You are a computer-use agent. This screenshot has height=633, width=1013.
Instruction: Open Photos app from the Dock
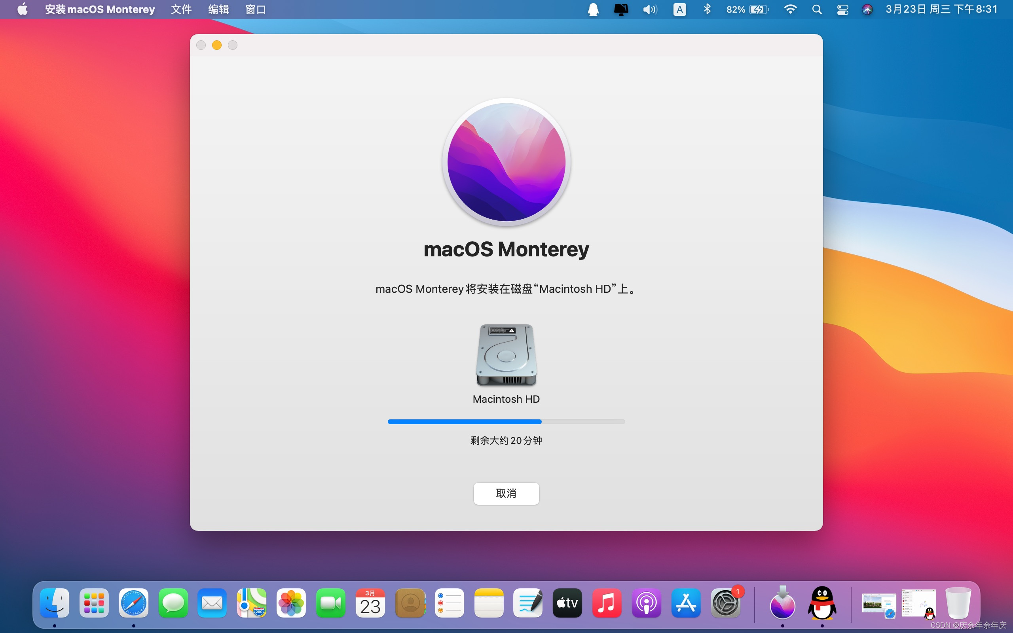291,603
